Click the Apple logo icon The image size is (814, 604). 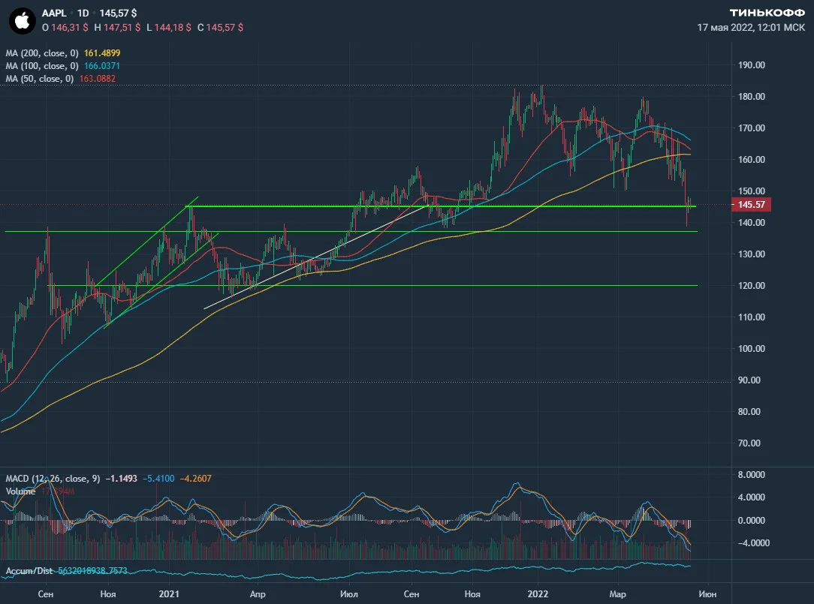(x=23, y=21)
